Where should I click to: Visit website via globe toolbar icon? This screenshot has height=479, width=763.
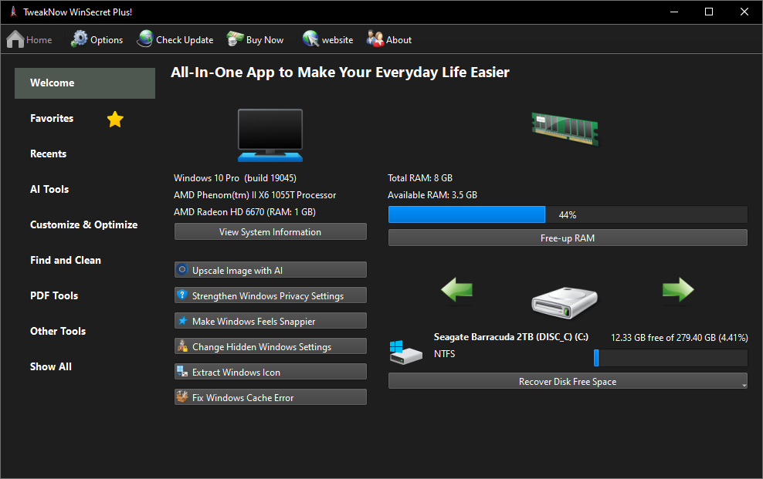[x=311, y=39]
